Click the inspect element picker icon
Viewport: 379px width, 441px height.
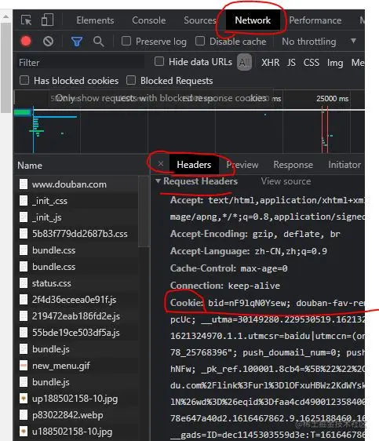[26, 20]
